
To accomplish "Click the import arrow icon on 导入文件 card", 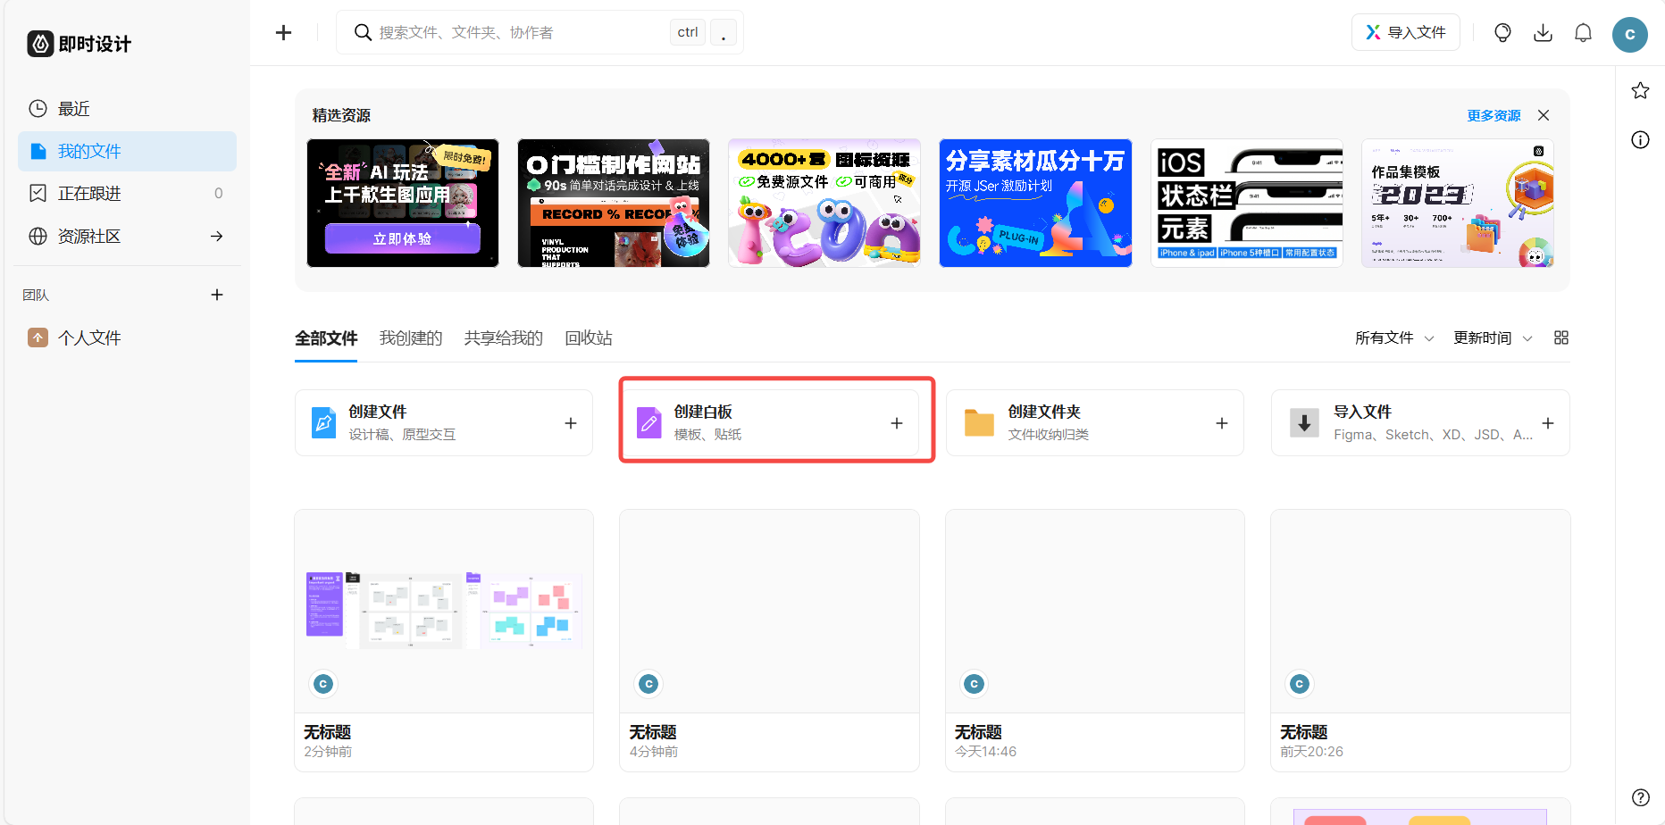I will pyautogui.click(x=1304, y=422).
